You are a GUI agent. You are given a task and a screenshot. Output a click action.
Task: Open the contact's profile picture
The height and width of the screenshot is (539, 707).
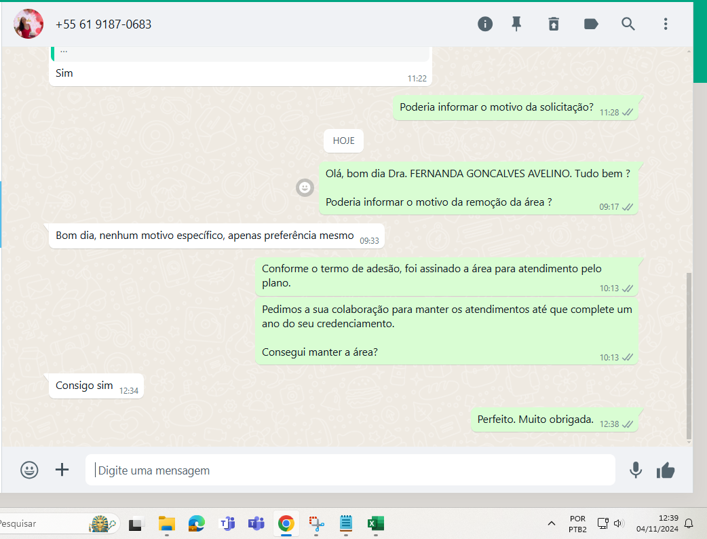[x=28, y=24]
